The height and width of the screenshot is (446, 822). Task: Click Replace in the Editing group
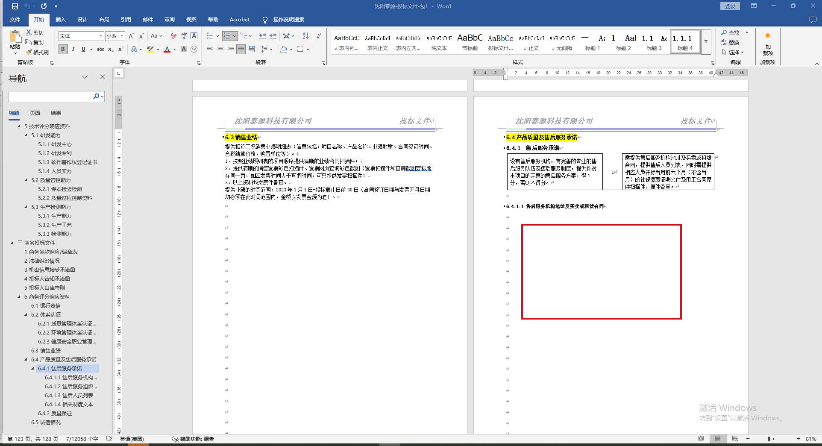click(x=730, y=42)
